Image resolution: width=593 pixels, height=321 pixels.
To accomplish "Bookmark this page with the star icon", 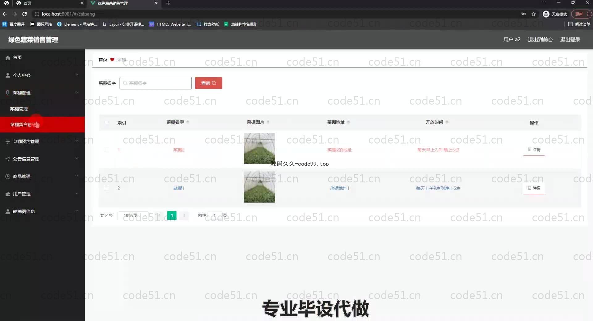I will point(533,14).
